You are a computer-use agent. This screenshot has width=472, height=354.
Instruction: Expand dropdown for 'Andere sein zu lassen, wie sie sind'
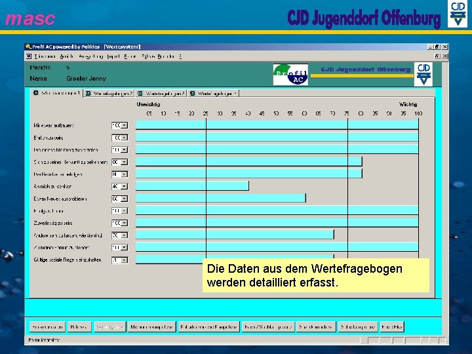[x=125, y=235]
